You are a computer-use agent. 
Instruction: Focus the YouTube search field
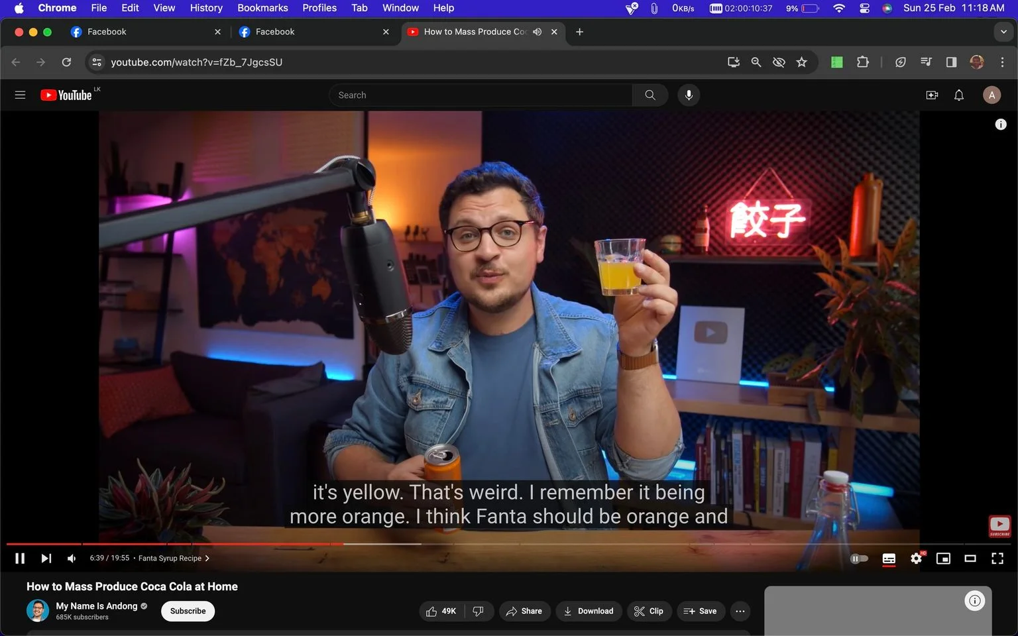pos(481,95)
